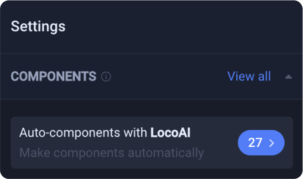Click the Make components automatically subtitle

tap(112, 153)
